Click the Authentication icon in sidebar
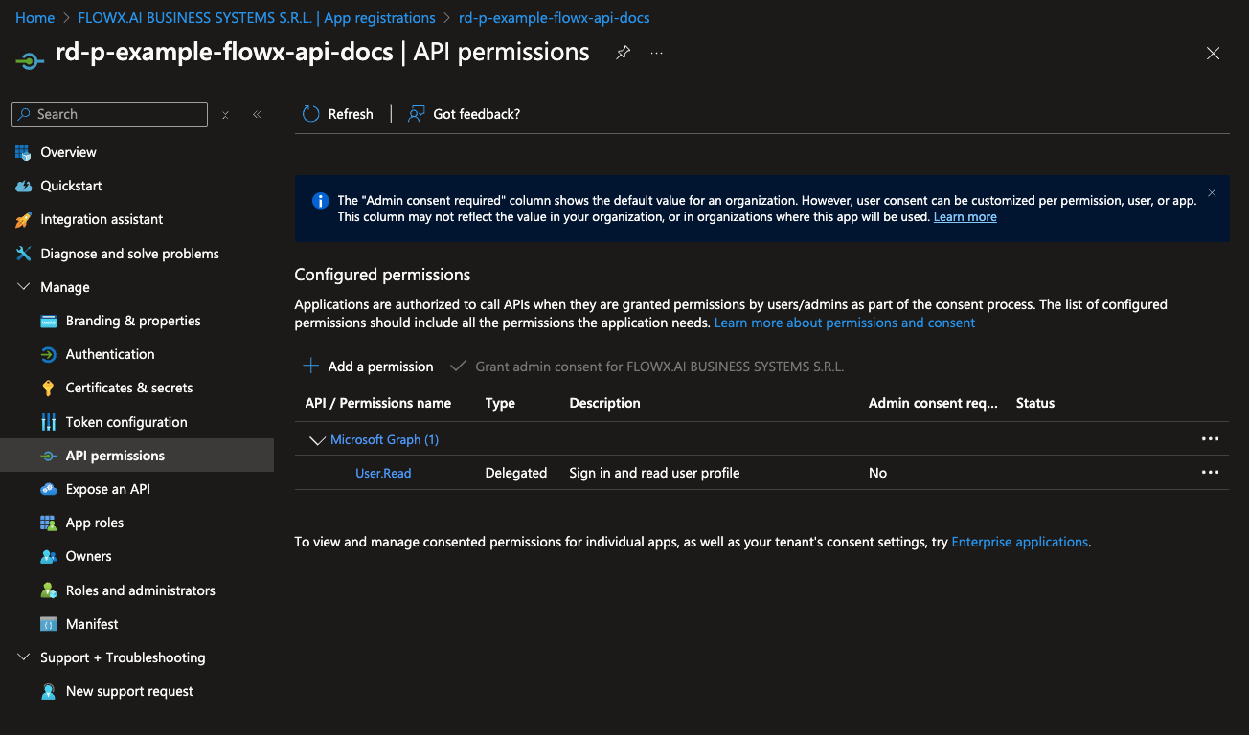 (48, 354)
